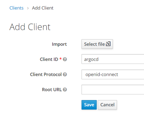Click the Root URL help question icon
Image resolution: width=144 pixels, height=113 pixels.
(65, 89)
